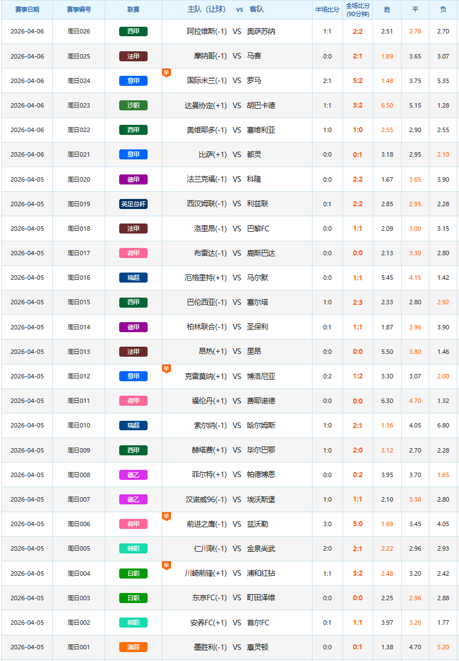Click the team name 柏林联合(-1)
The height and width of the screenshot is (661, 459).
207,327
